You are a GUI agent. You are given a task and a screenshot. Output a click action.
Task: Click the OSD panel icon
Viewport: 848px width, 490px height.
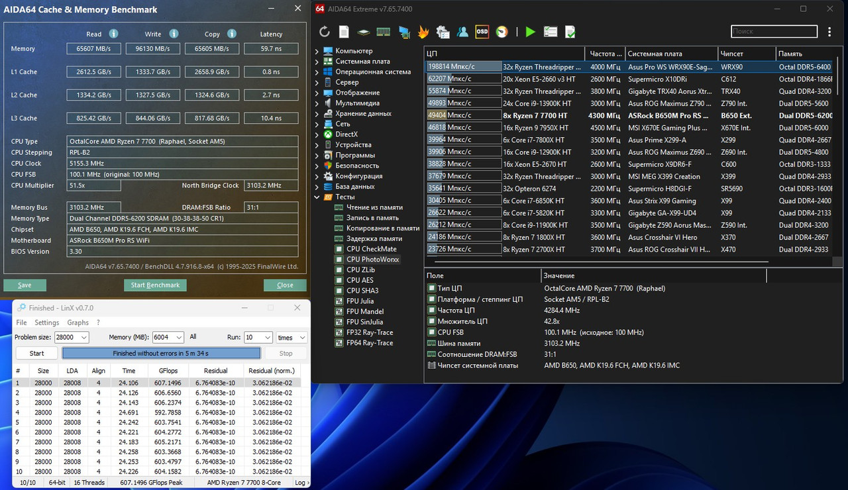coord(482,32)
